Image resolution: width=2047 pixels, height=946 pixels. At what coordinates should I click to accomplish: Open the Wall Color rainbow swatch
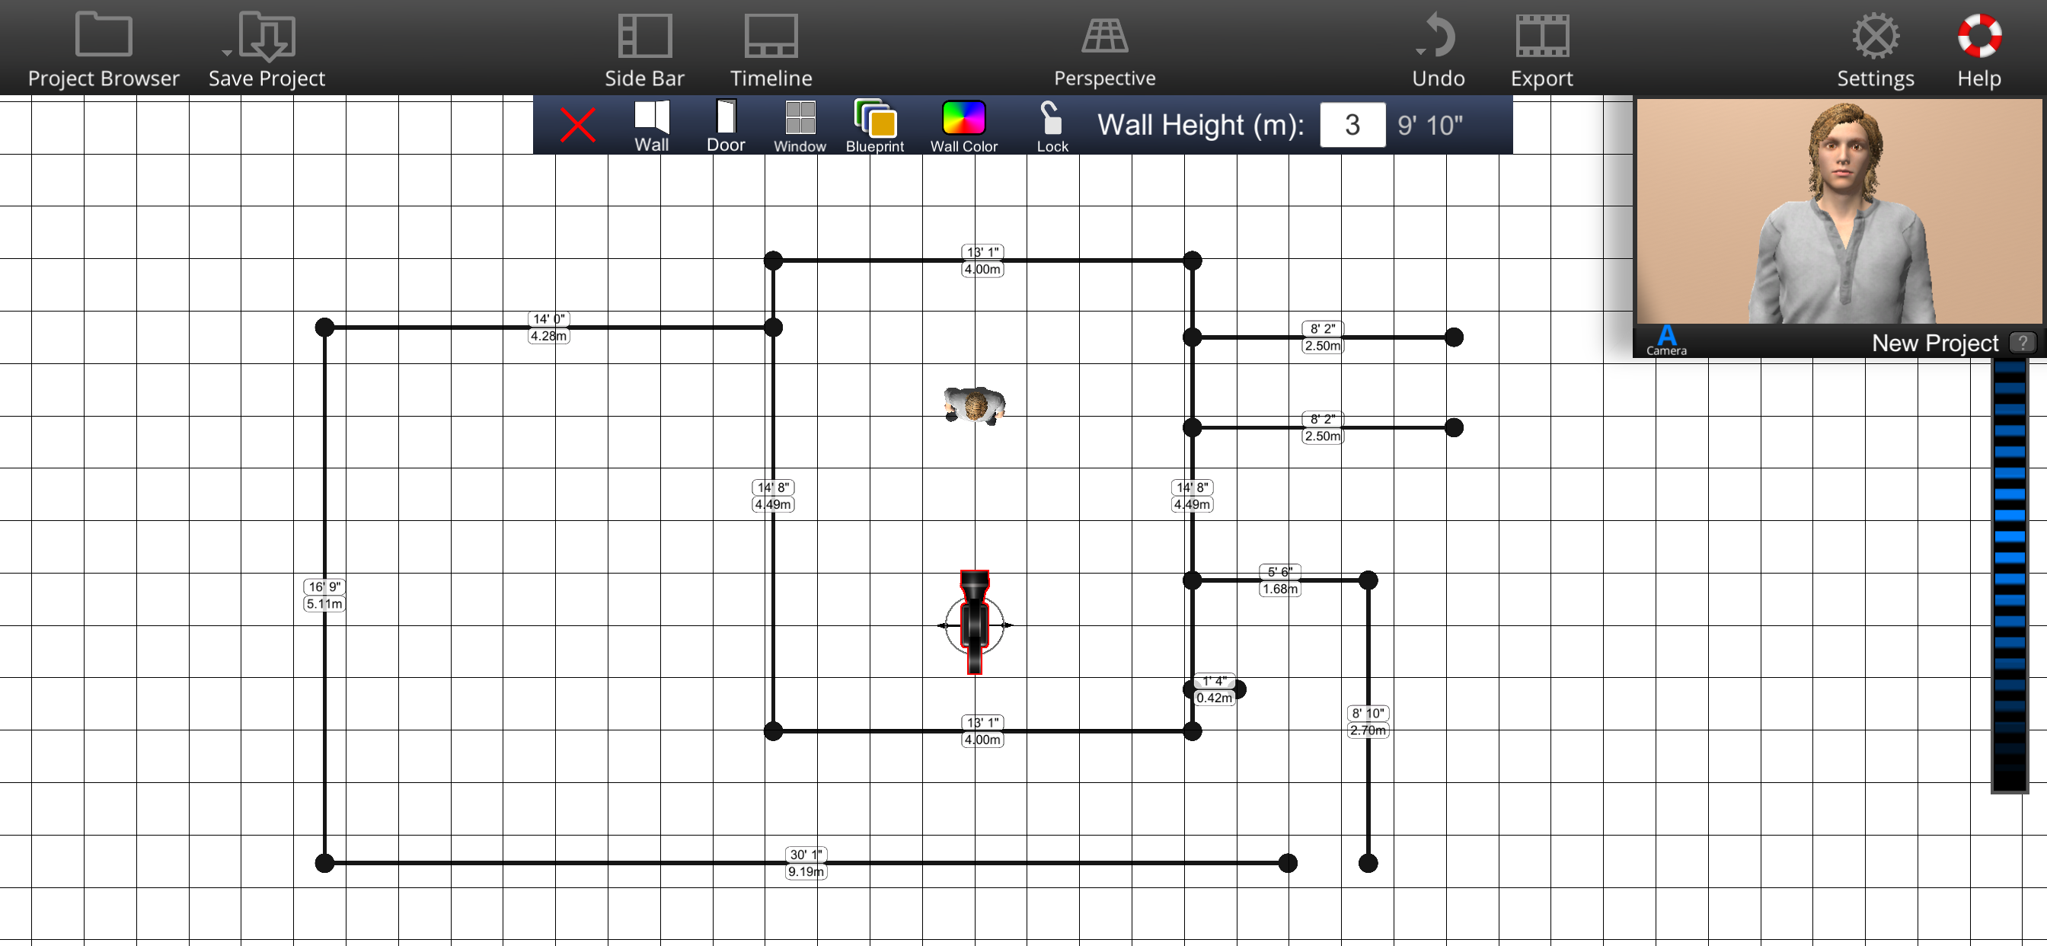[x=963, y=117]
